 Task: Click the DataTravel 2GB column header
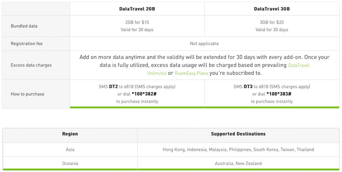click(x=137, y=9)
